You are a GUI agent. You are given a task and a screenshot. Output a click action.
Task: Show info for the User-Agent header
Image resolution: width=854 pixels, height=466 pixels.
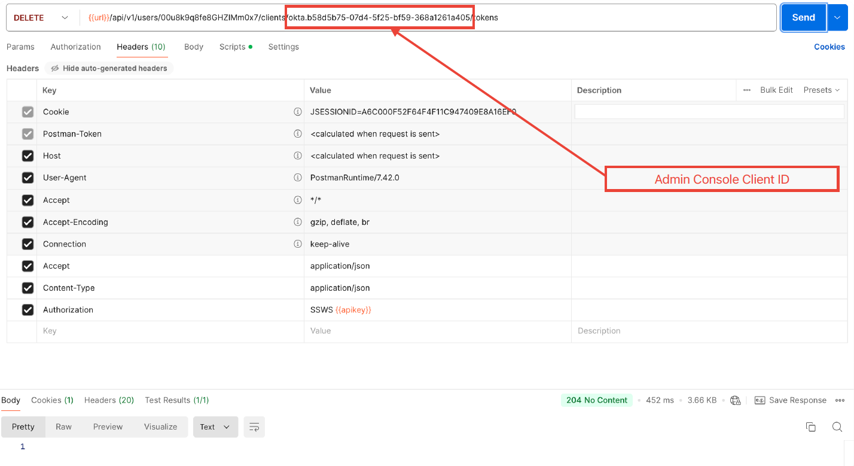(x=297, y=178)
